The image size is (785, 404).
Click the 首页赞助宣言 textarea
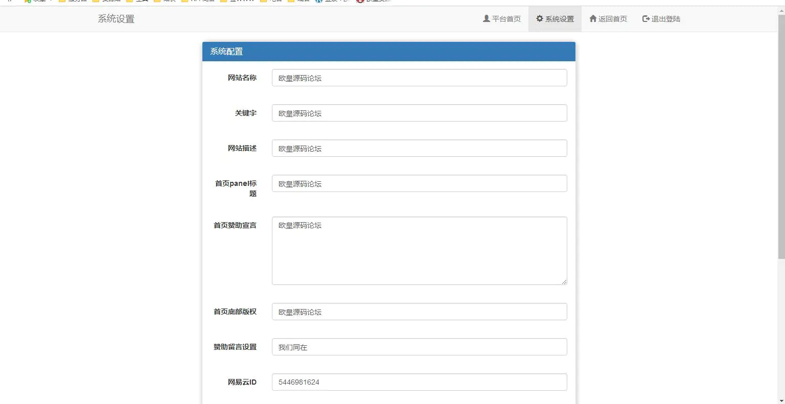pos(419,250)
